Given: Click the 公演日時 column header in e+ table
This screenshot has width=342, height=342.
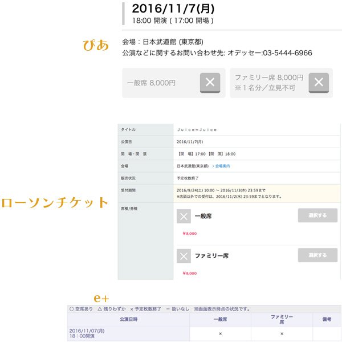Looking at the screenshot, I should [128, 319].
